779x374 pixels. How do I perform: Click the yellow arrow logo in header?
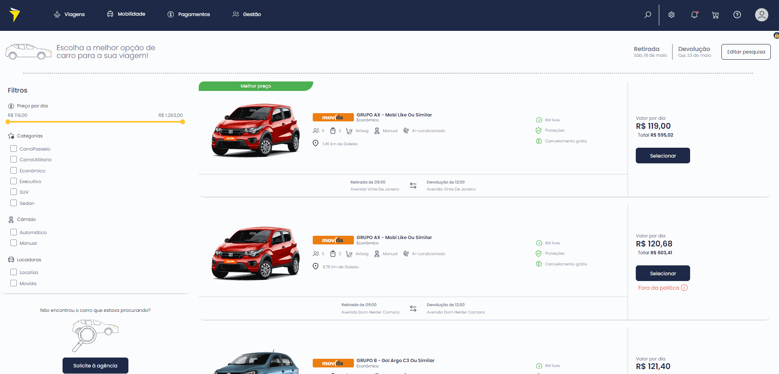(15, 14)
